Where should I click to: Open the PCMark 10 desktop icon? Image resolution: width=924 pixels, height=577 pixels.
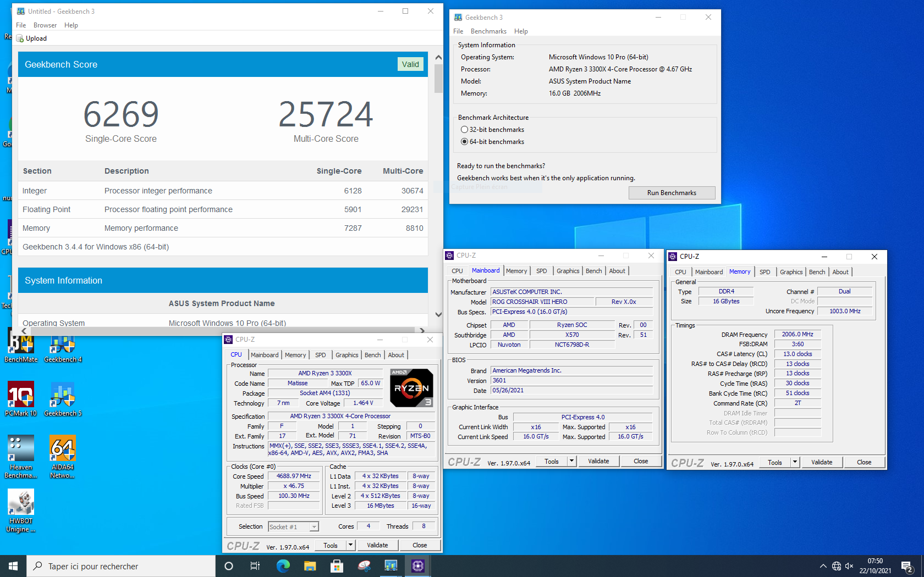tap(21, 400)
